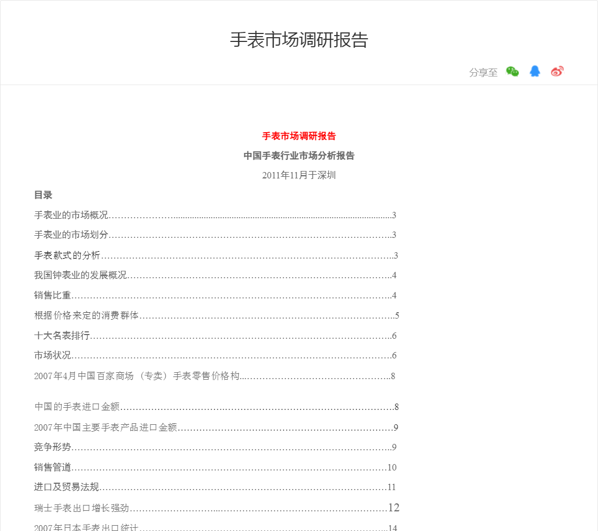Open contents entry 手表业的市场概况
Screen dimensions: 598x531
click(71, 215)
